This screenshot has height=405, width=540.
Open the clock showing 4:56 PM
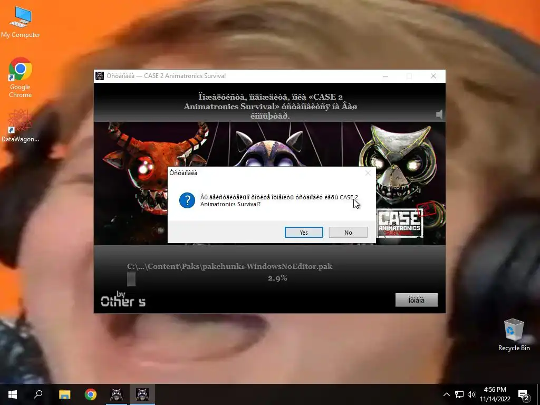pos(495,394)
